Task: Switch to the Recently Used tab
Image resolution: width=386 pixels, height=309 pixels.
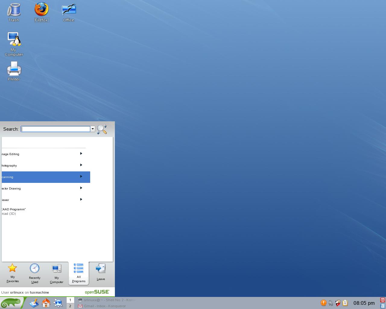Action: [35, 273]
